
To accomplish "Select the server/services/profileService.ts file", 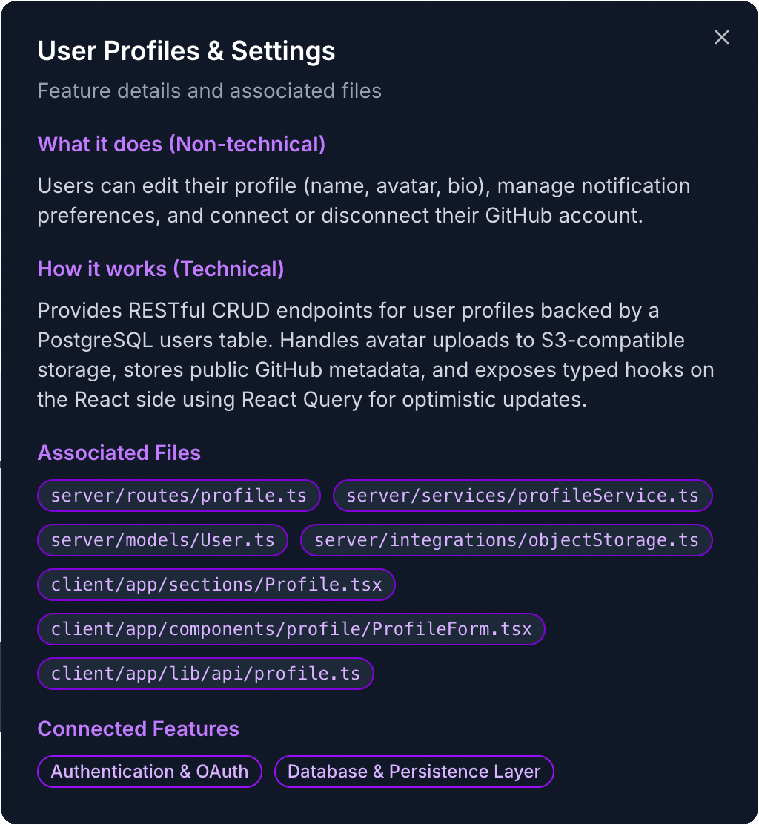I will (x=523, y=495).
